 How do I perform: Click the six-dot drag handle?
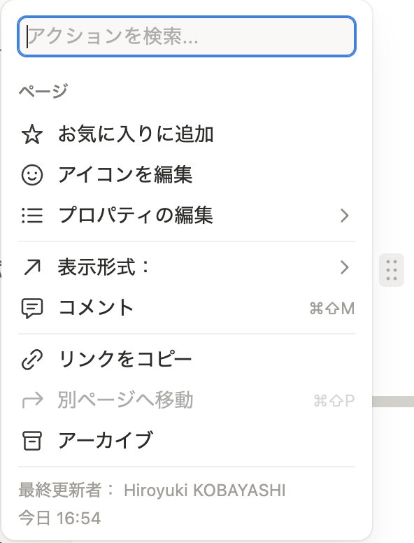pyautogui.click(x=392, y=270)
